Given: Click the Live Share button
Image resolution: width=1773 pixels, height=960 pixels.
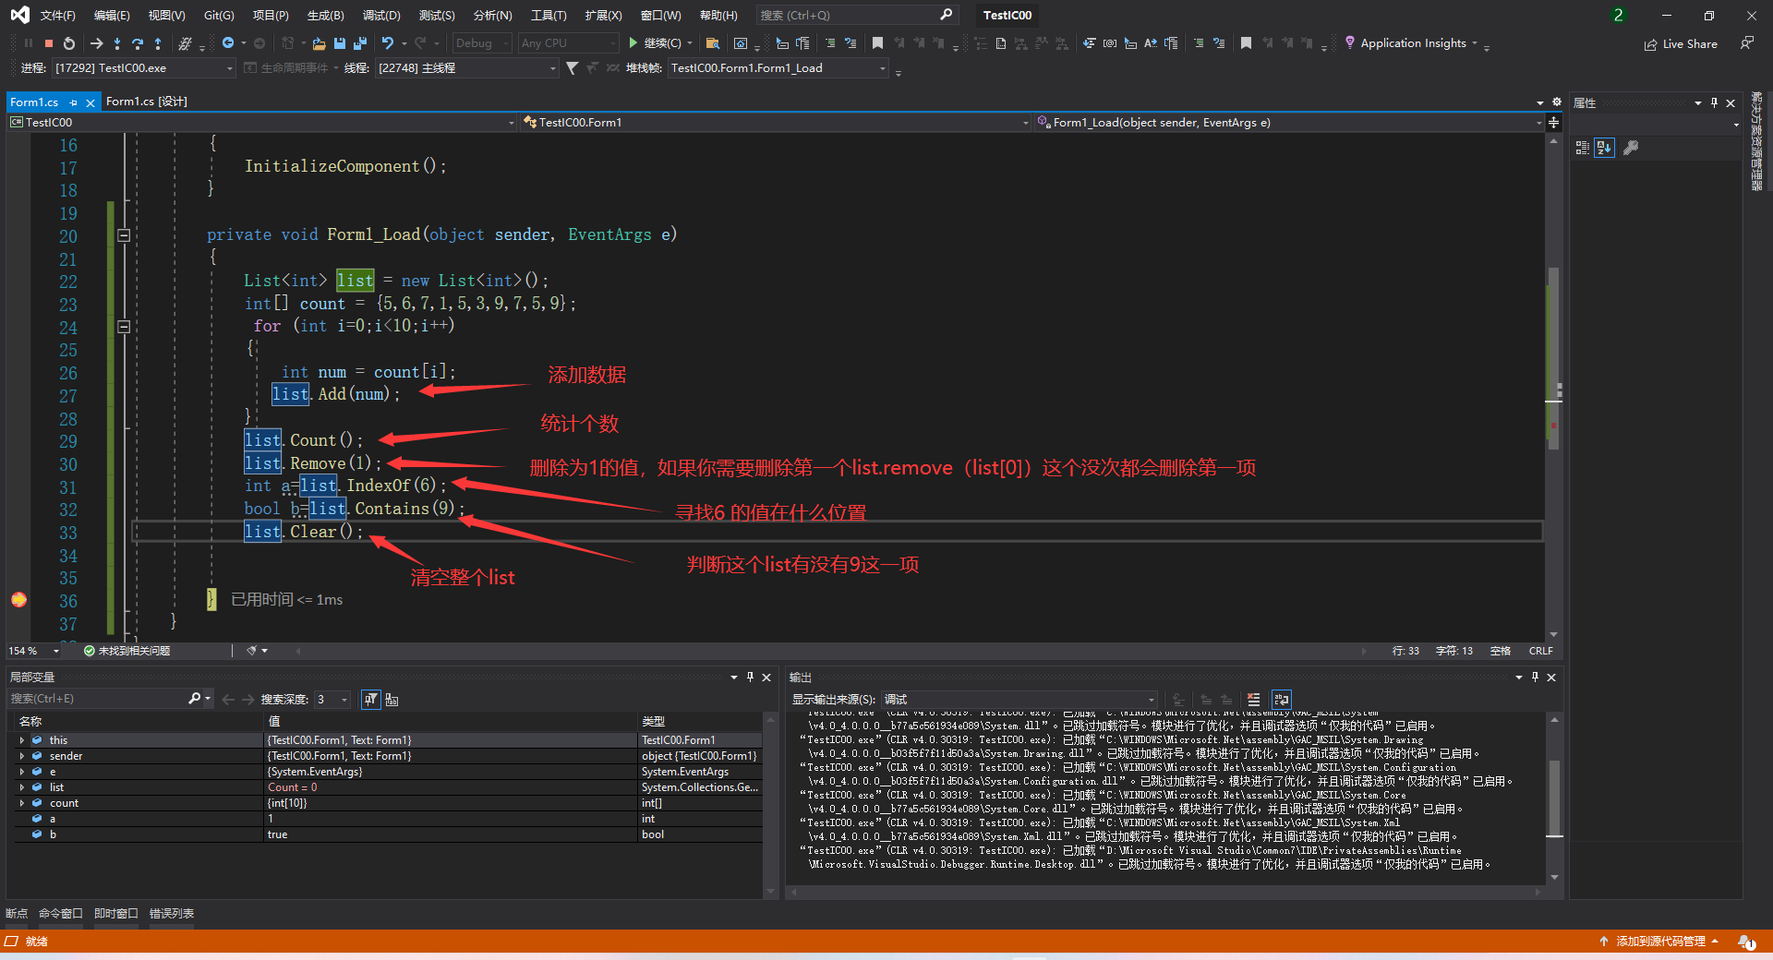Looking at the screenshot, I should pos(1681,44).
